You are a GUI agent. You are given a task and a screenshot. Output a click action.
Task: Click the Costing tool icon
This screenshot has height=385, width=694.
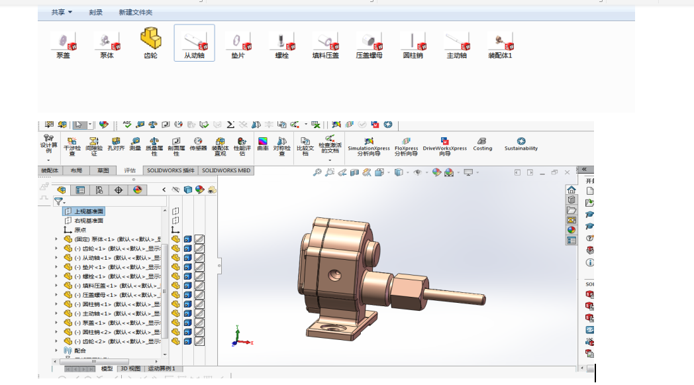[482, 144]
